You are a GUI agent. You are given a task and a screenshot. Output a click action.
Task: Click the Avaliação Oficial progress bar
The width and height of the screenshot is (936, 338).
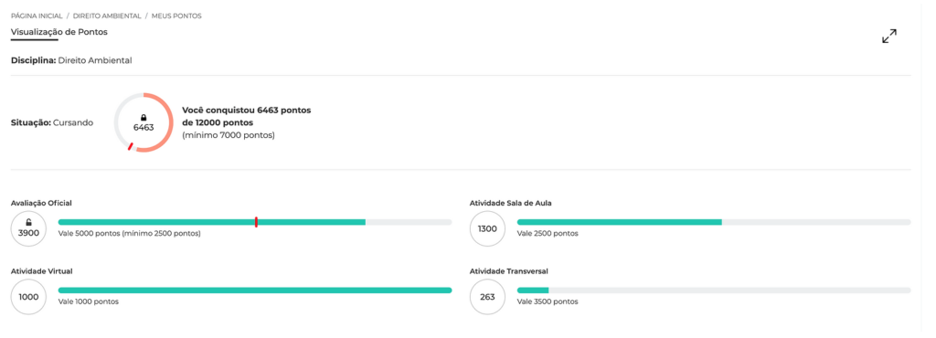coord(255,222)
